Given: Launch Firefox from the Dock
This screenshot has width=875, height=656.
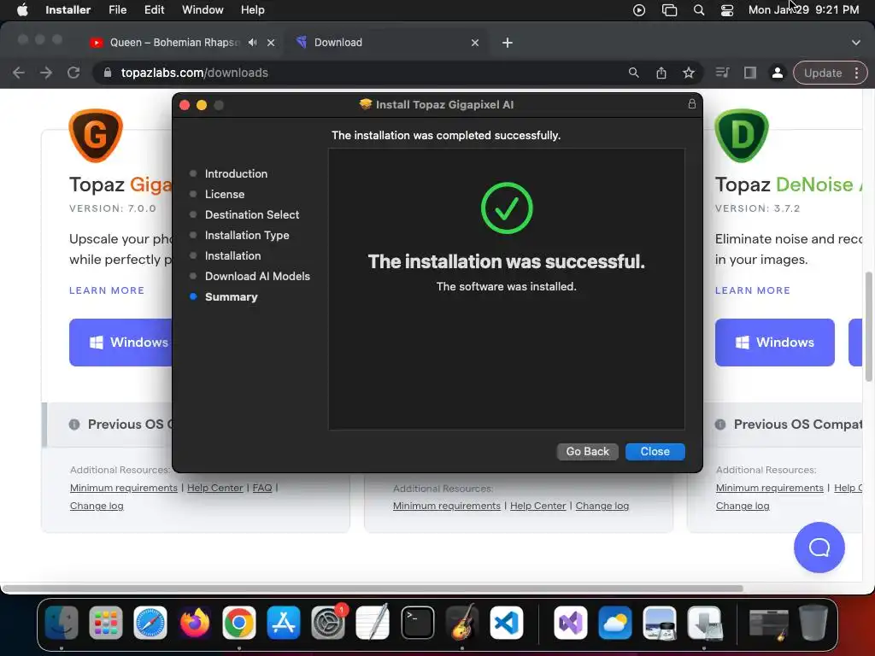Looking at the screenshot, I should tap(195, 623).
